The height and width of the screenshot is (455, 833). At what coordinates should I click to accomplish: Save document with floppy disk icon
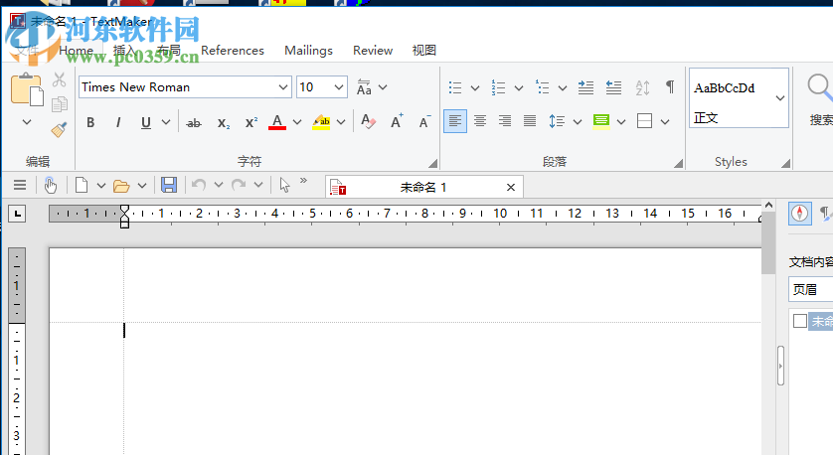(x=169, y=185)
